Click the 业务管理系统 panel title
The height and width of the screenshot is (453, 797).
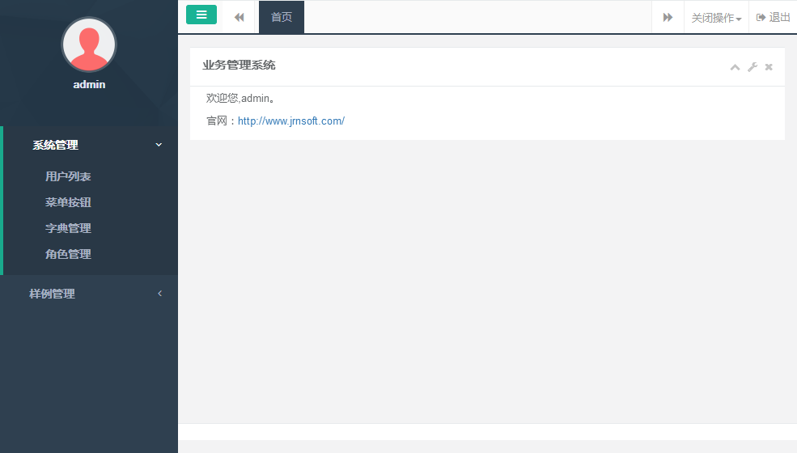tap(239, 65)
